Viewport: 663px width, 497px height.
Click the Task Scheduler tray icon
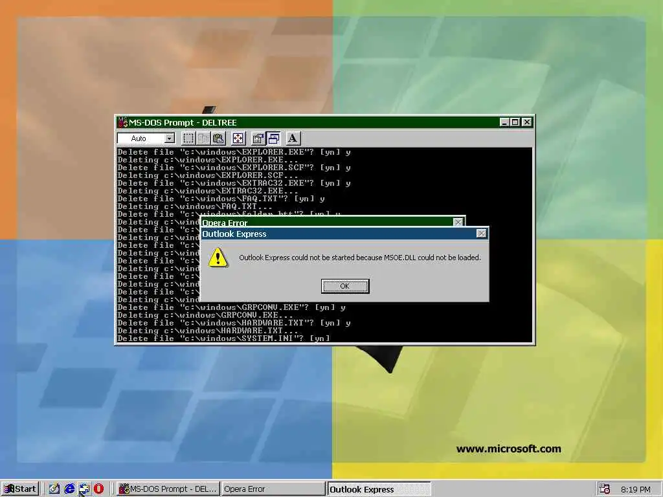pos(605,489)
